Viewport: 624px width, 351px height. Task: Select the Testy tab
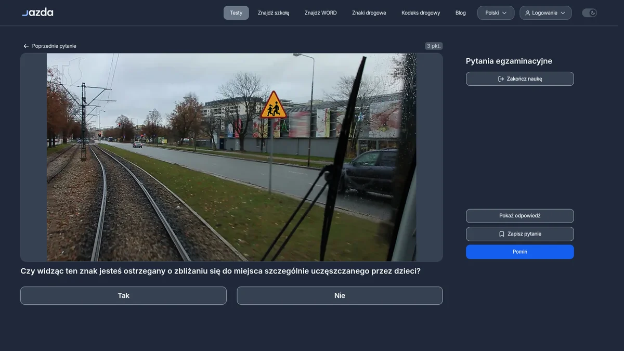click(x=236, y=13)
